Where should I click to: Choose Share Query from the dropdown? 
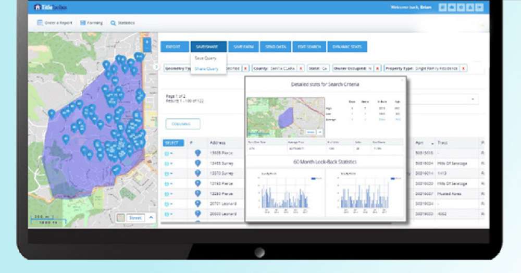click(x=206, y=69)
